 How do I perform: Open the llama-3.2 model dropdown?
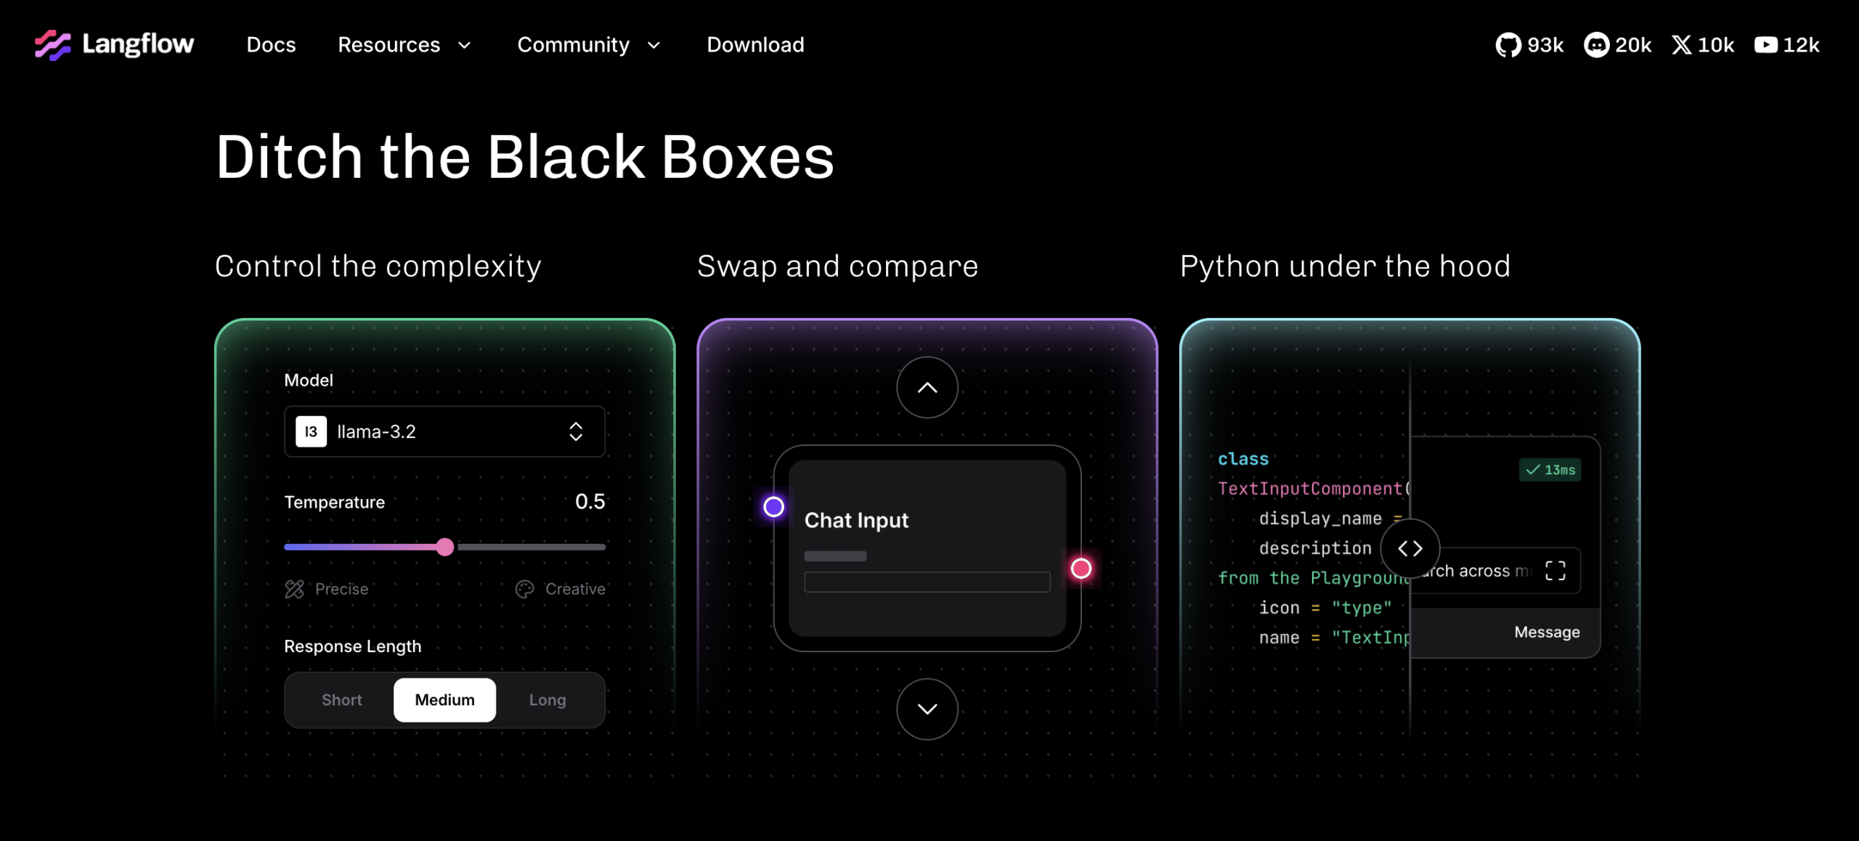point(444,431)
